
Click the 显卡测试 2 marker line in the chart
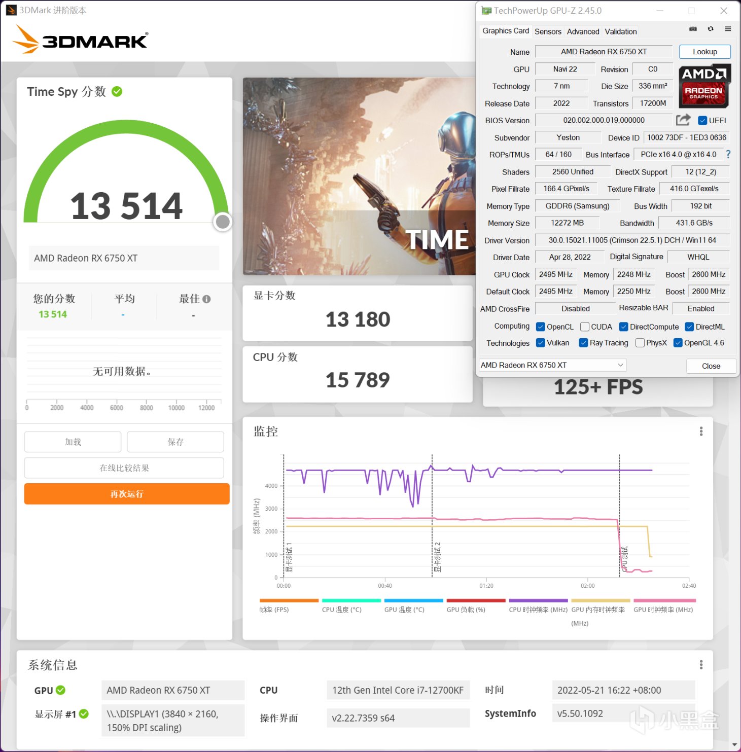point(432,516)
